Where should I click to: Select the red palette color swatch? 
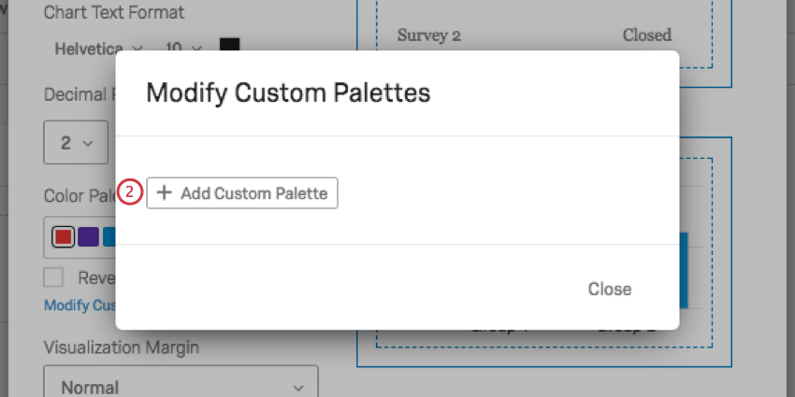(x=64, y=237)
